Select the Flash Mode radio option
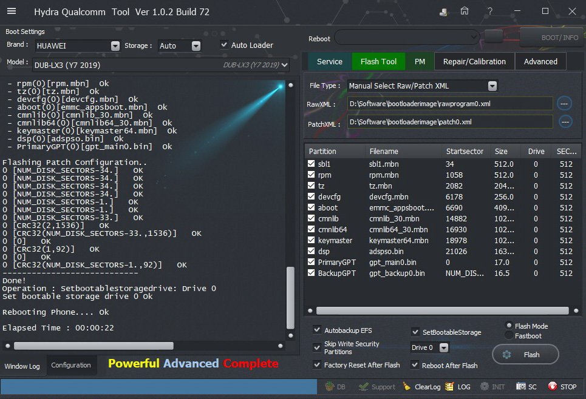This screenshot has width=586, height=399. point(509,326)
